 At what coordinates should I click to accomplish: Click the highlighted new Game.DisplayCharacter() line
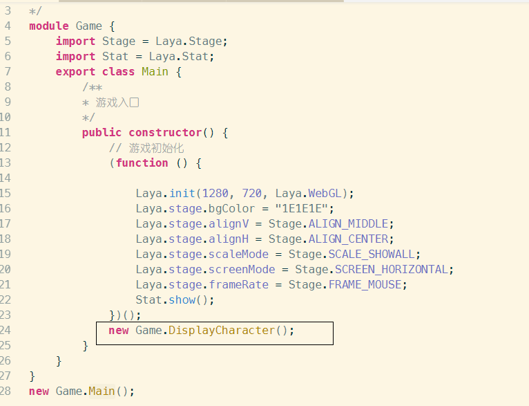tap(201, 331)
